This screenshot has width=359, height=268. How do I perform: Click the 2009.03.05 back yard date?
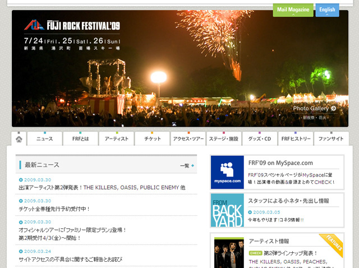coord(266,212)
